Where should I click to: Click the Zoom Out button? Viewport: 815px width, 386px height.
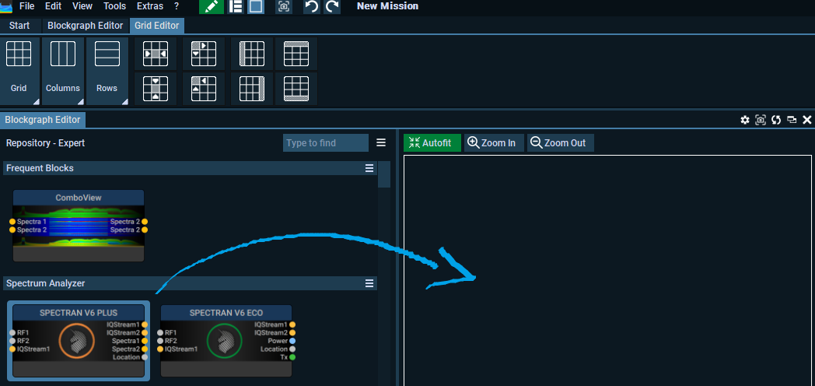tap(560, 142)
